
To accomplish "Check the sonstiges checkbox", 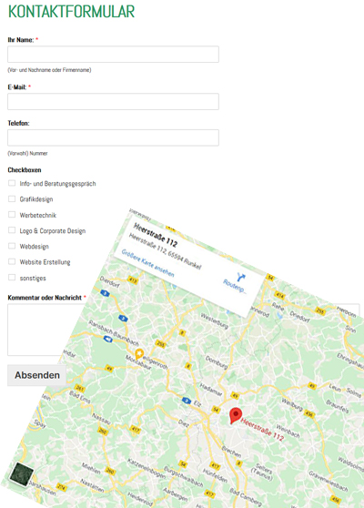I will 12,278.
